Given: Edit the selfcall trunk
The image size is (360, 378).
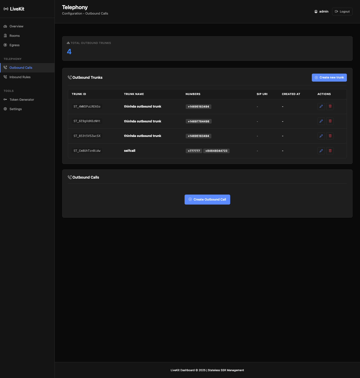Looking at the screenshot, I should tap(321, 151).
